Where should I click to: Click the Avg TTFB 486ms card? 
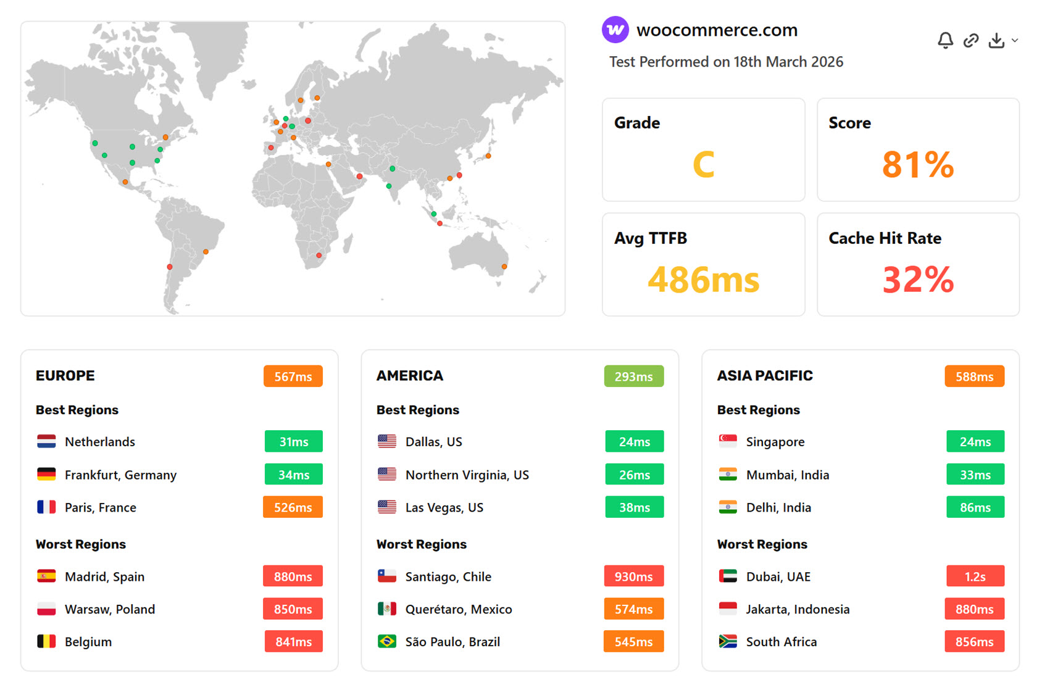tap(703, 265)
